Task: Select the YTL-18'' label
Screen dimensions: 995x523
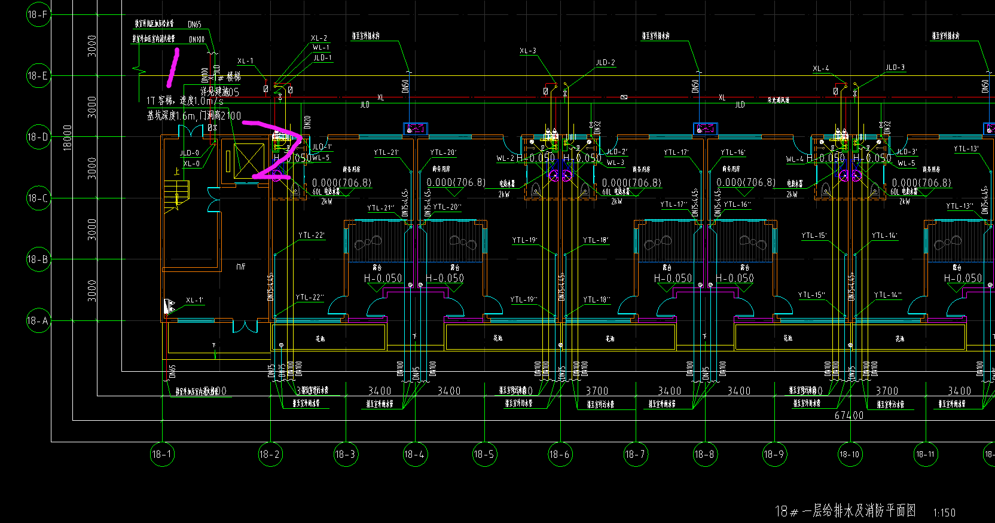Action: coord(597,299)
